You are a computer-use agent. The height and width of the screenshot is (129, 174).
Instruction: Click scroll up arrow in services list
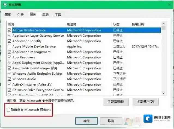pos(163,24)
